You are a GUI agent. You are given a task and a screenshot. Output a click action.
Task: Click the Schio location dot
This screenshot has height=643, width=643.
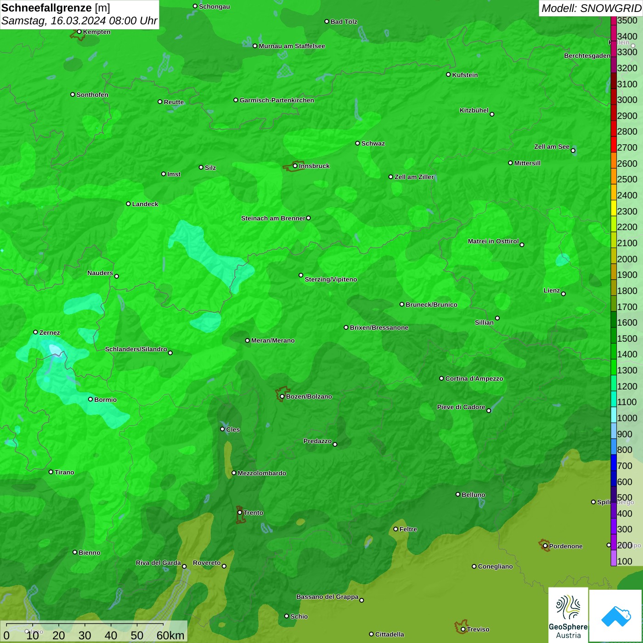point(287,616)
